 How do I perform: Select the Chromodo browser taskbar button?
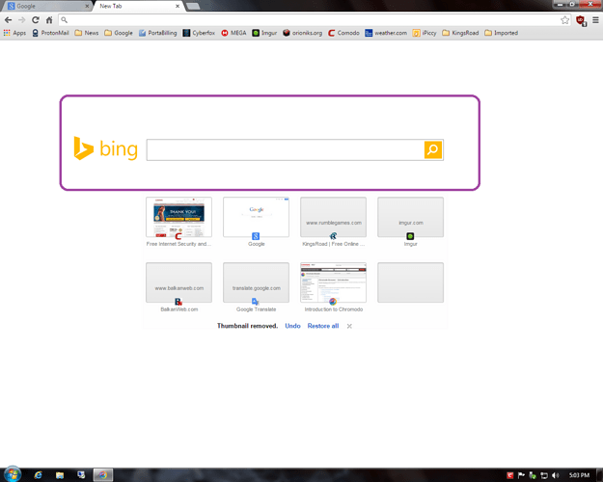pyautogui.click(x=103, y=475)
